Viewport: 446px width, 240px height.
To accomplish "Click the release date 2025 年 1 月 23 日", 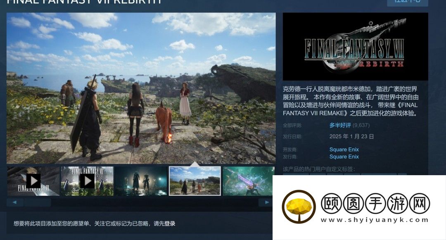I will [x=351, y=136].
